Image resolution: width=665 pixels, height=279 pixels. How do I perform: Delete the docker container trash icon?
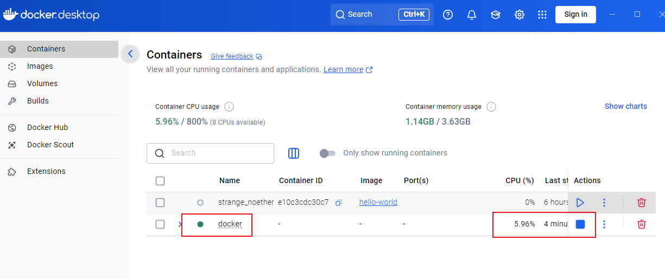642,224
